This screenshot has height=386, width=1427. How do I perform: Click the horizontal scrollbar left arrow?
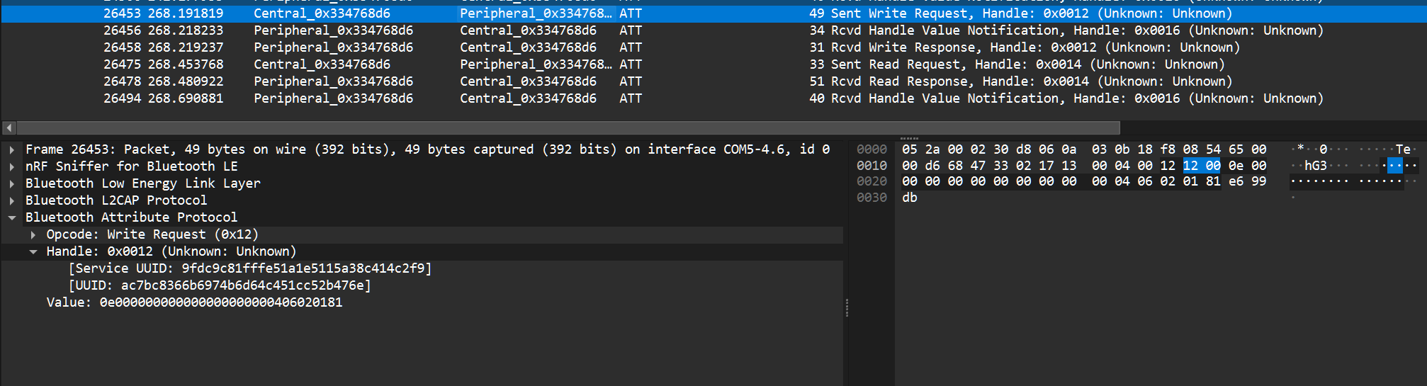9,128
